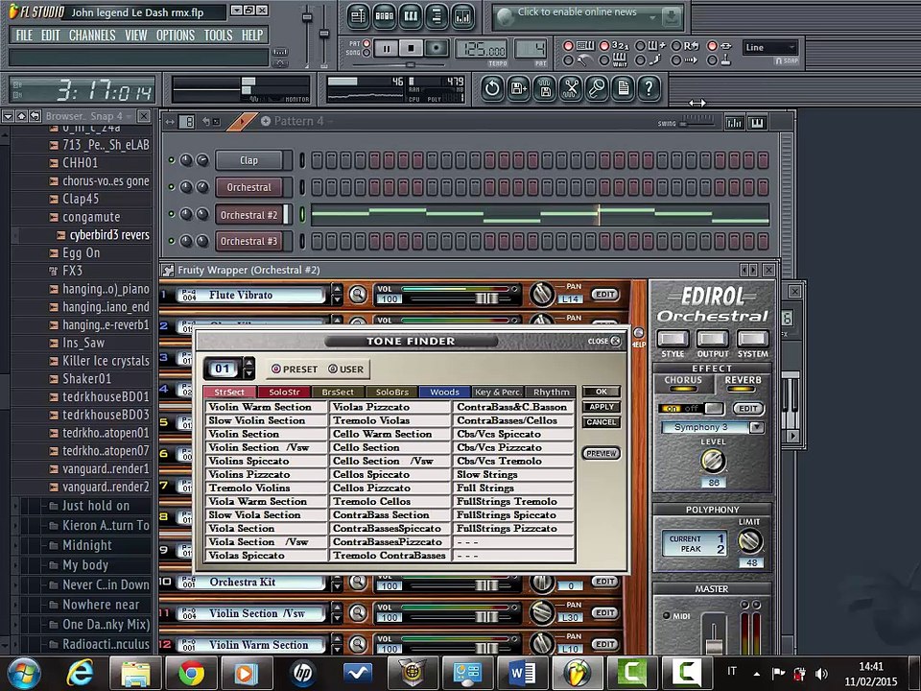Flip the reverb effect on/off switch
The image size is (921, 691).
click(x=692, y=409)
